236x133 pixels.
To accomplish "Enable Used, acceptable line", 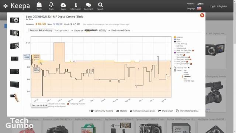I will coord(183,64).
